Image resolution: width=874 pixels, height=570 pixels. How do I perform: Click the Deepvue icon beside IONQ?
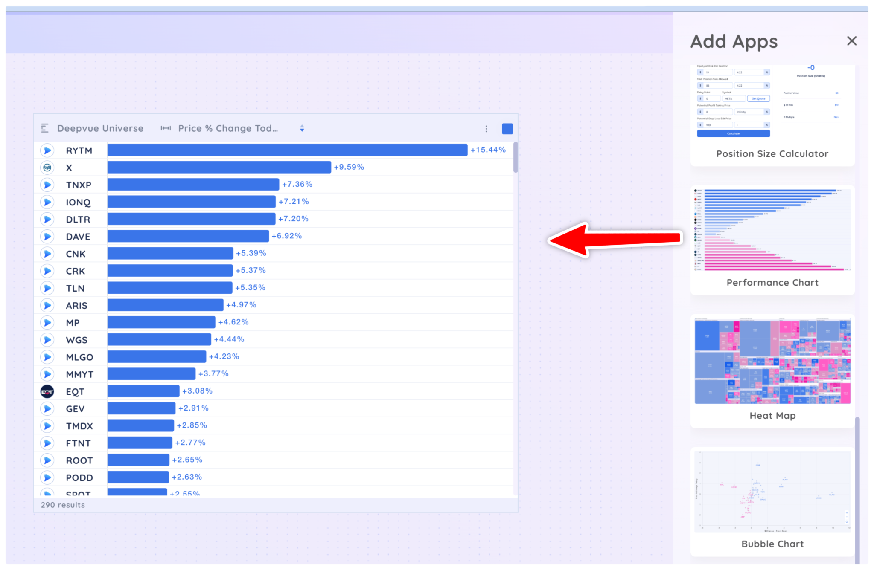click(47, 202)
